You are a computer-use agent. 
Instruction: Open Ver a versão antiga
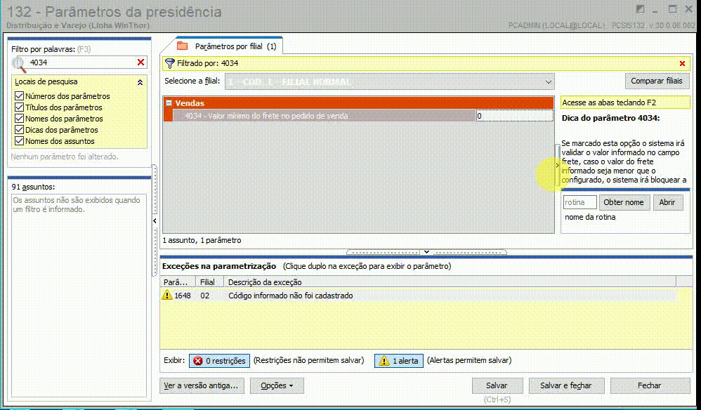(201, 385)
